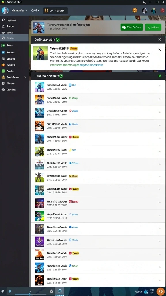Click the orange round button in taskbar corner
Viewport: 166px width, 296px height.
(x=161, y=291)
